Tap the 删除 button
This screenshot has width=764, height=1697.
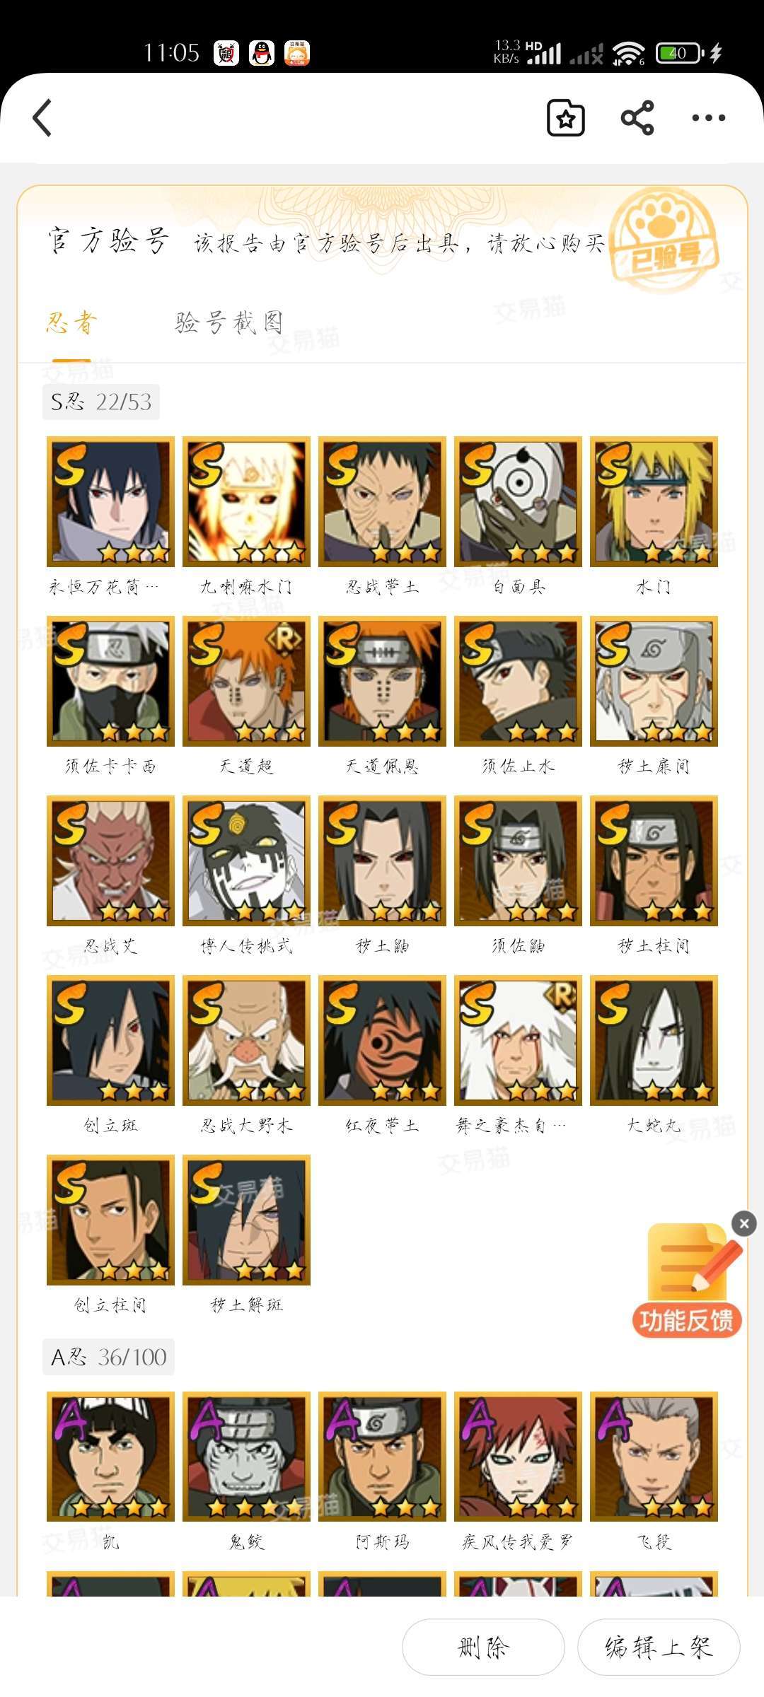coord(483,1647)
